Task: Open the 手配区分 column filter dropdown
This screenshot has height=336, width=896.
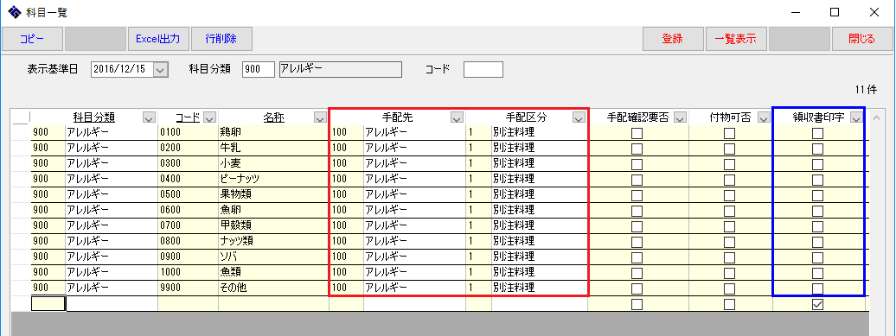Action: click(579, 117)
